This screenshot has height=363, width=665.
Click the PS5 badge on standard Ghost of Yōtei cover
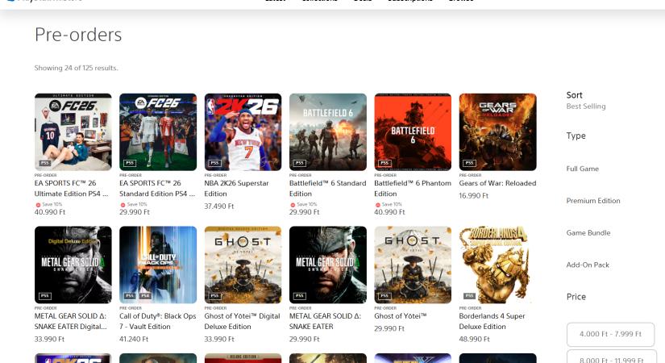(384, 296)
